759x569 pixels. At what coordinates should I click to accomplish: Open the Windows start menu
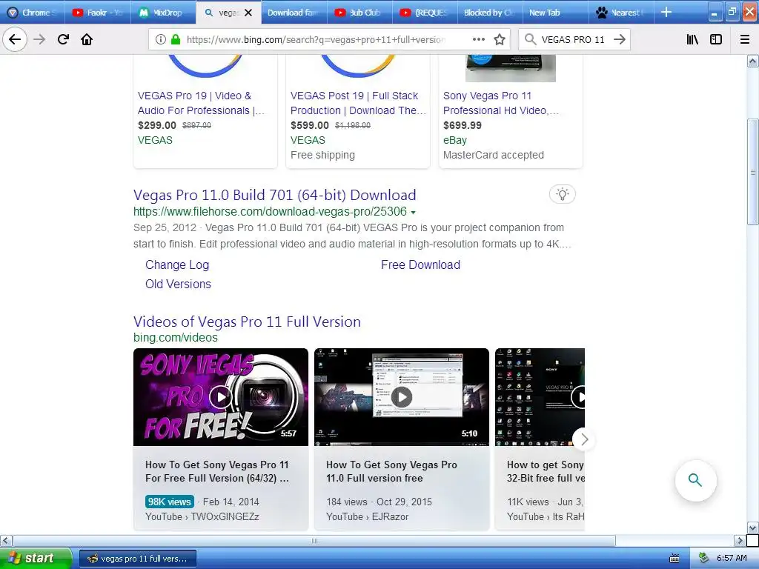(x=36, y=558)
